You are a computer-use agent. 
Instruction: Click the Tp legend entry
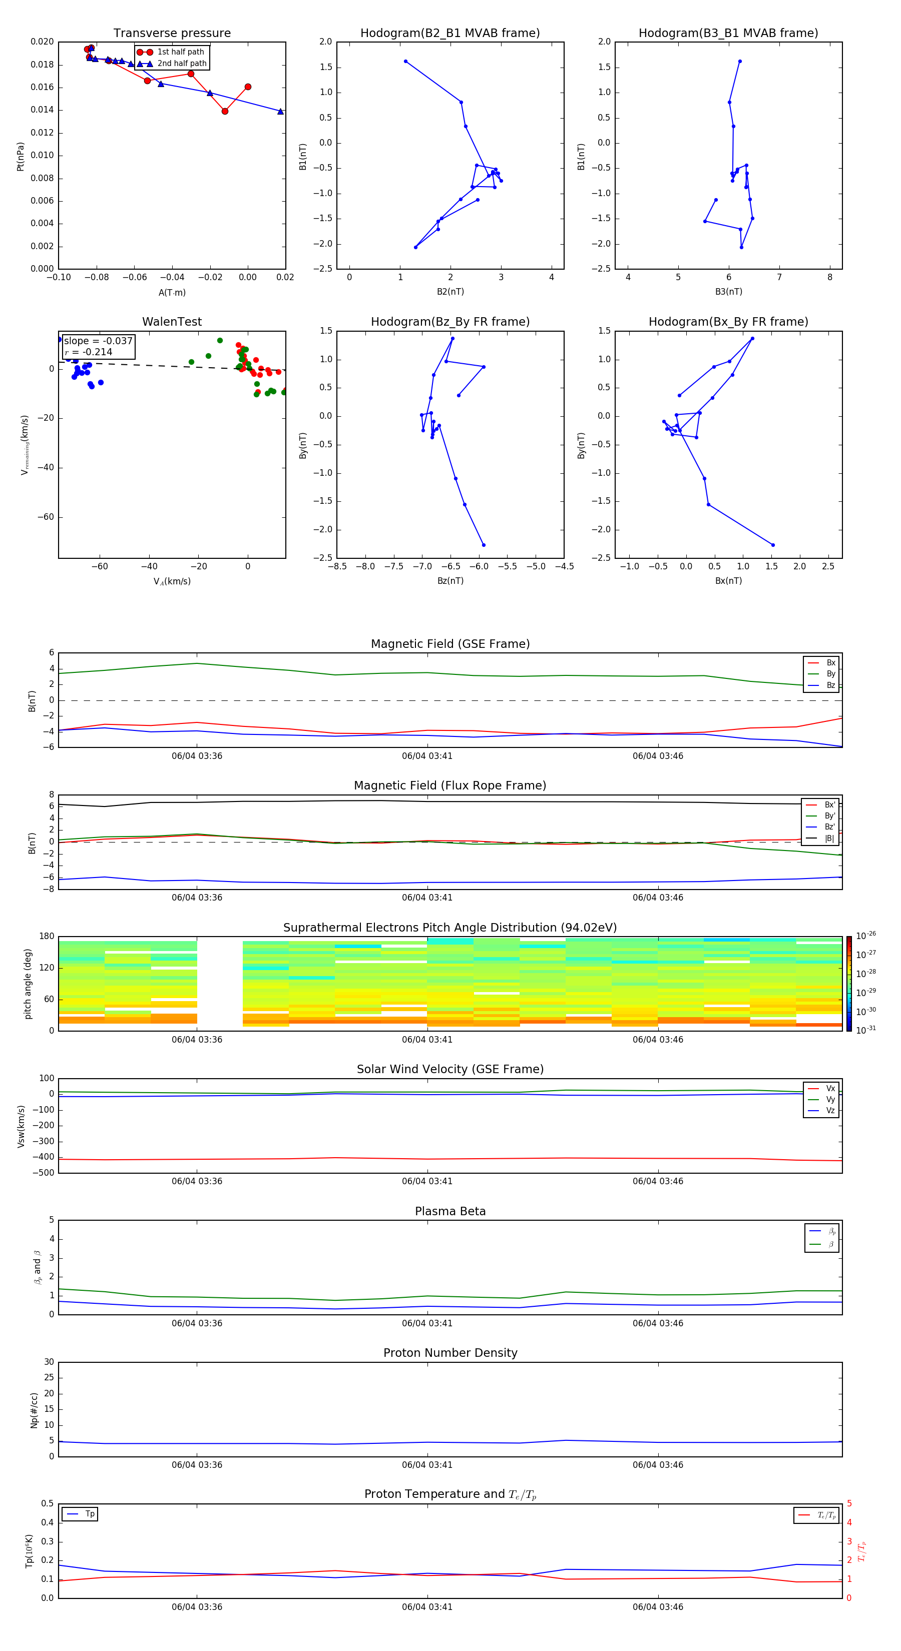pos(80,1514)
